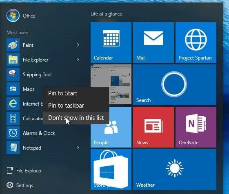Click the Calculator icon
Screen dimensions: 229x194
[x=13, y=118]
